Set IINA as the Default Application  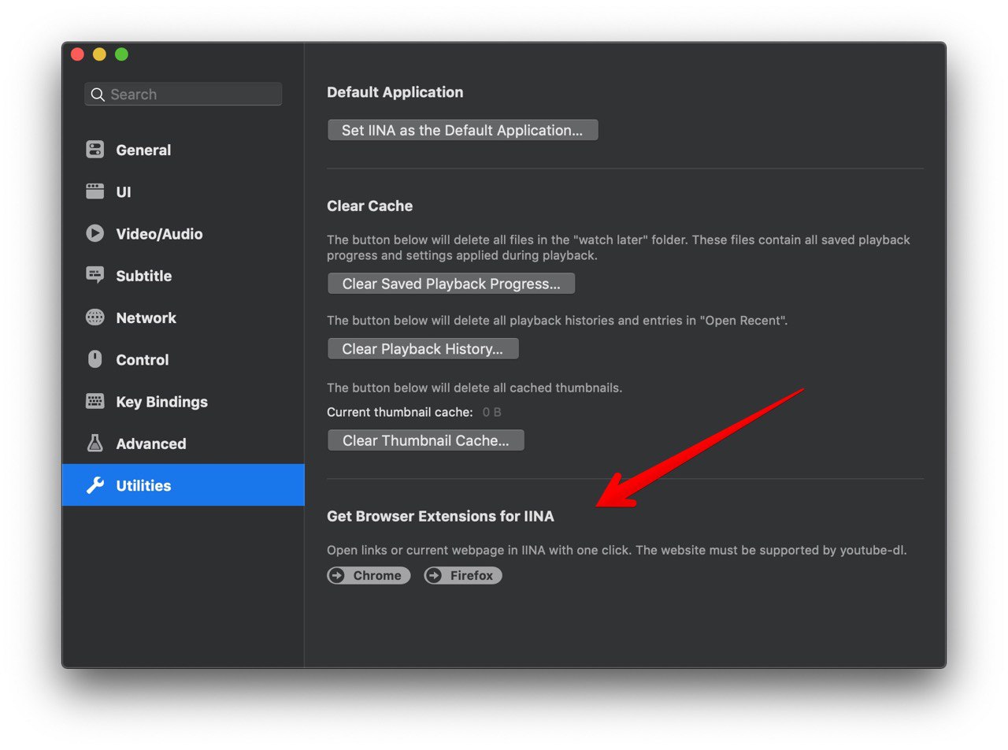[x=462, y=130]
